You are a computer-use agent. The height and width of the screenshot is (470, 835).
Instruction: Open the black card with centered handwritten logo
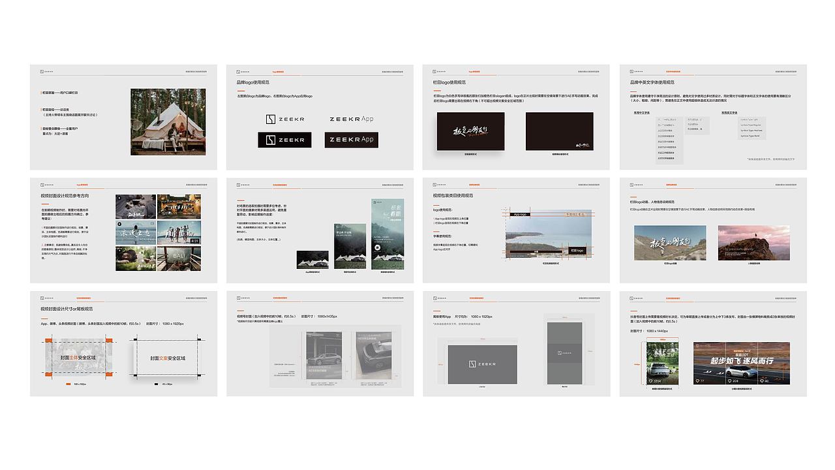[470, 131]
